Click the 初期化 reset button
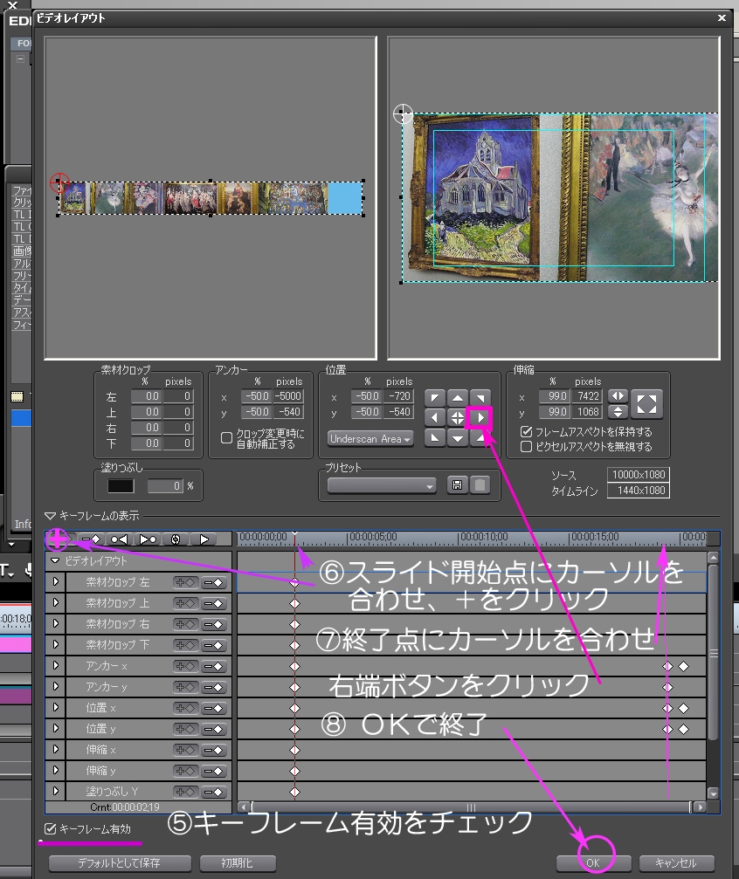Viewport: 739px width, 879px height. [231, 862]
